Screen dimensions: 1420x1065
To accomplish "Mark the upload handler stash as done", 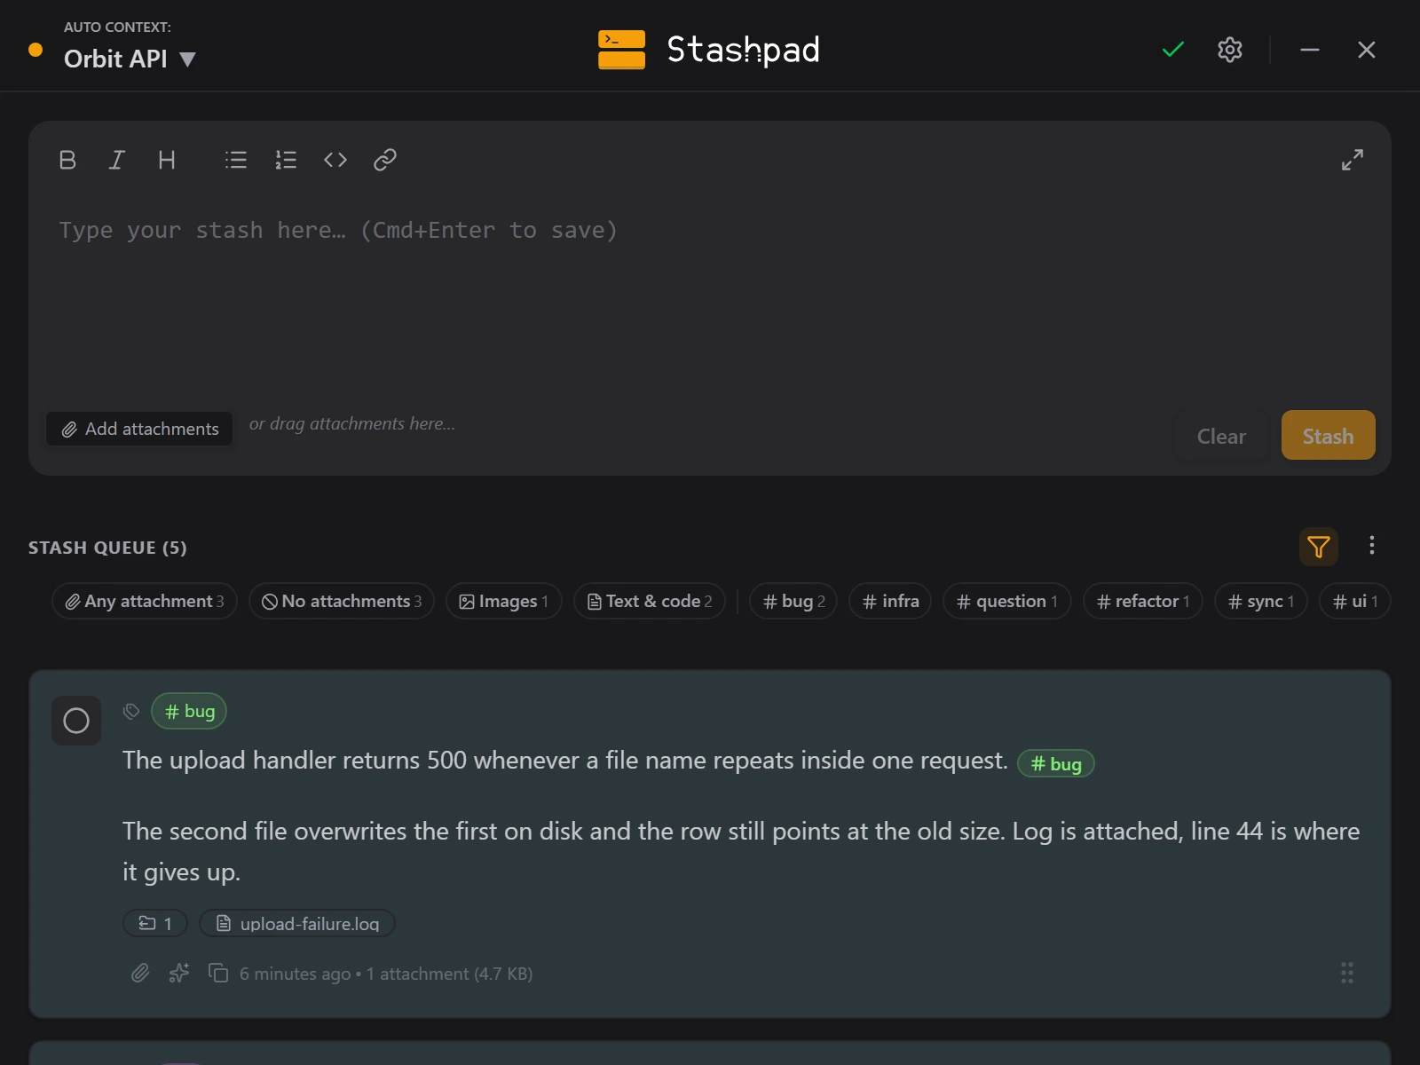I will point(76,721).
